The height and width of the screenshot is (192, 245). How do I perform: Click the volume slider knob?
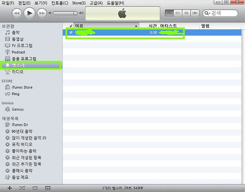75,13
